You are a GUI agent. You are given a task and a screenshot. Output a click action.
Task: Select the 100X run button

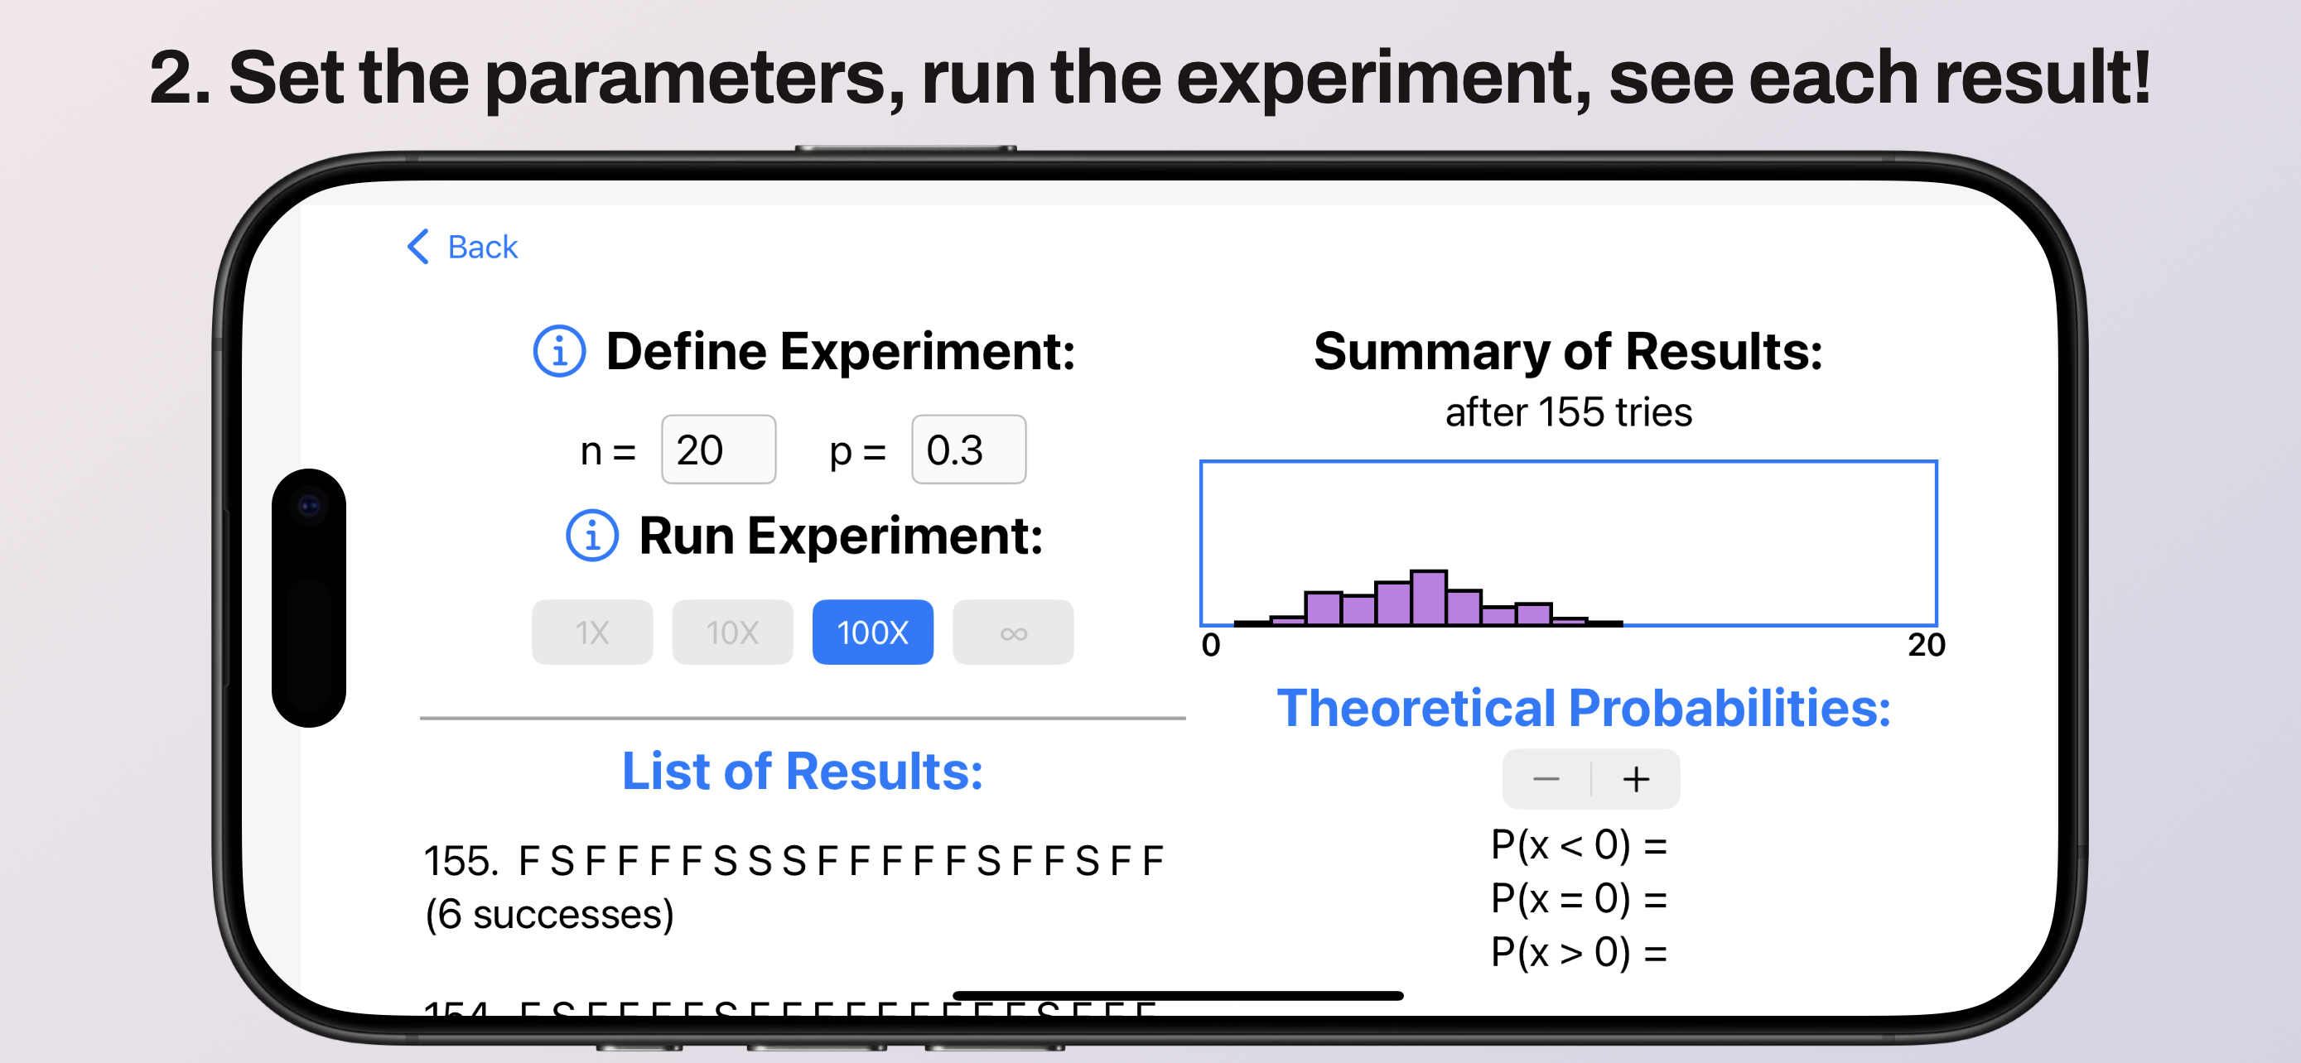[x=873, y=632]
